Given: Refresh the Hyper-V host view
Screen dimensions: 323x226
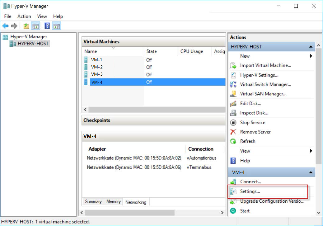Looking at the screenshot, I should (x=247, y=141).
